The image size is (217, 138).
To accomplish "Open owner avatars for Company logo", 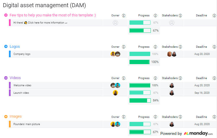I will 115,54.
